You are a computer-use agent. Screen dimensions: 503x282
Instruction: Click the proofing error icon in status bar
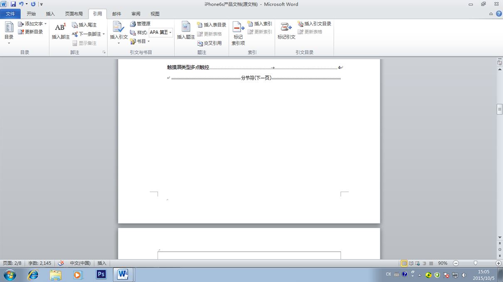[x=61, y=263]
